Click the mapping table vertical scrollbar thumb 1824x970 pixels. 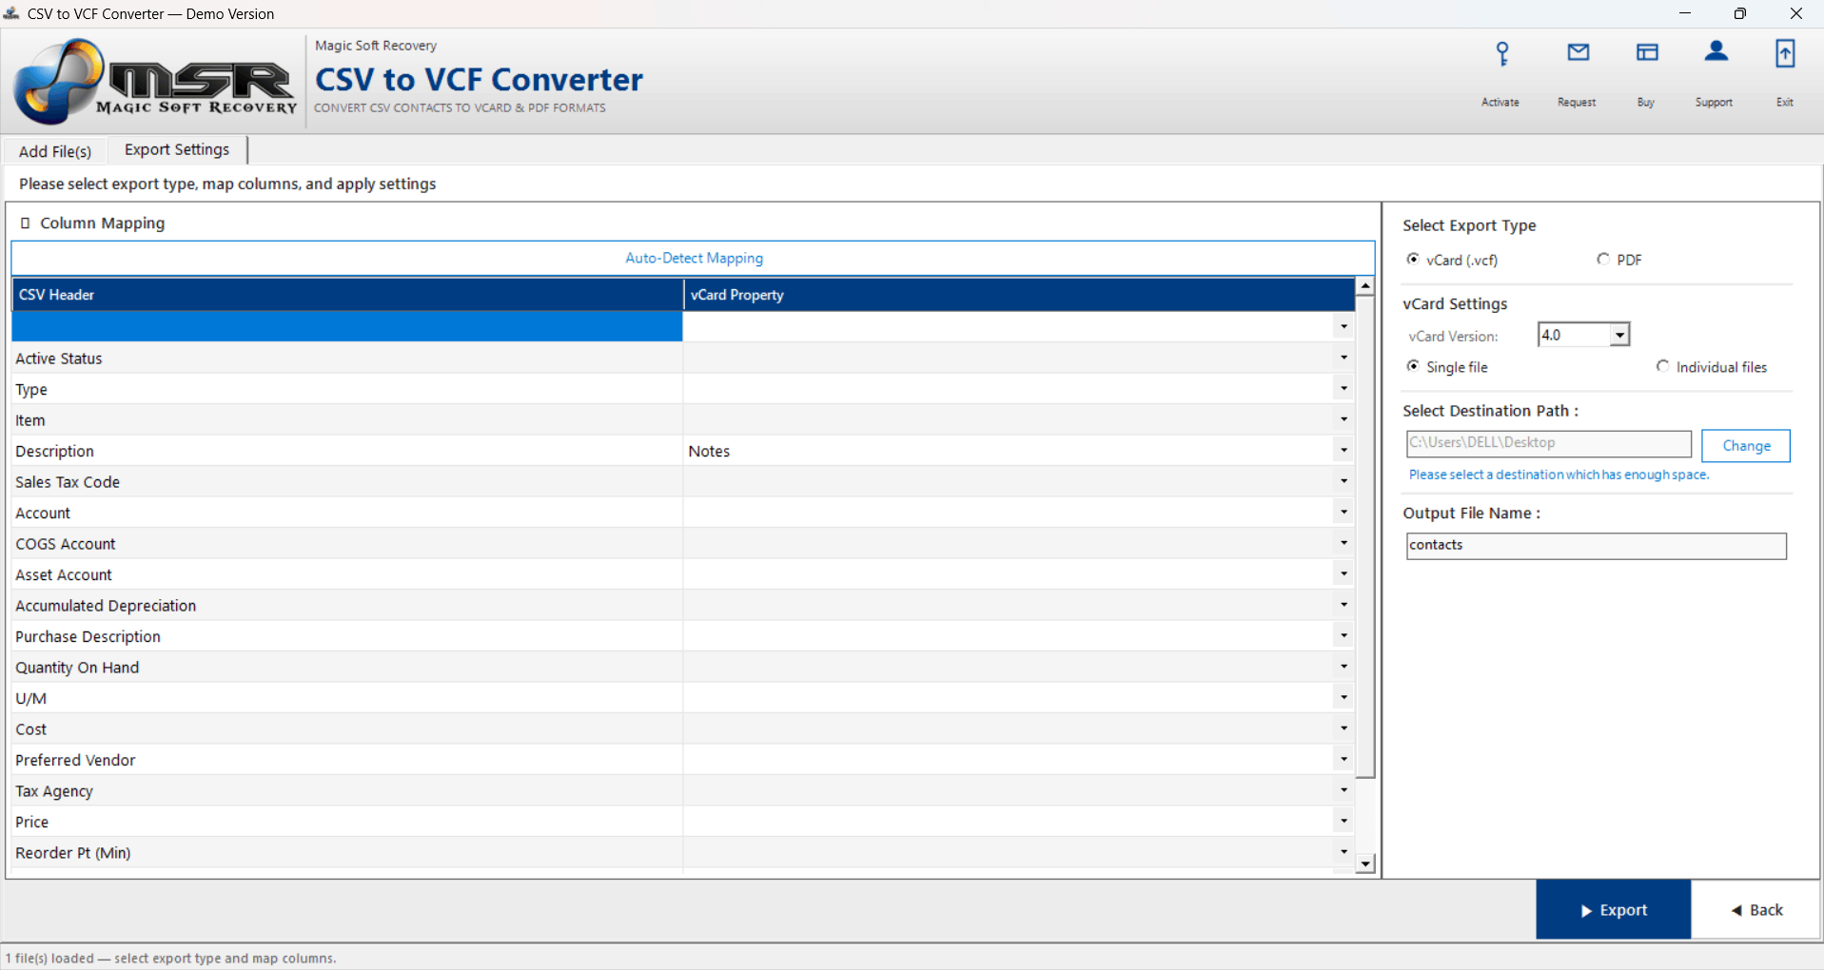coord(1365,537)
